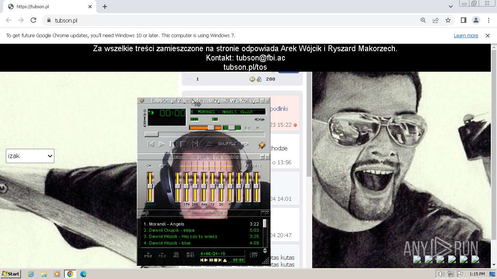497x279 pixels.
Task: Pause the Winamp player
Action: (x=172, y=144)
